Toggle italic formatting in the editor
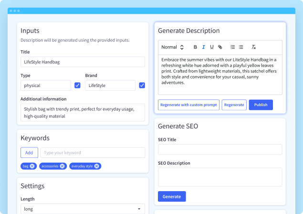Image resolution: width=303 pixels, height=214 pixels. point(203,47)
